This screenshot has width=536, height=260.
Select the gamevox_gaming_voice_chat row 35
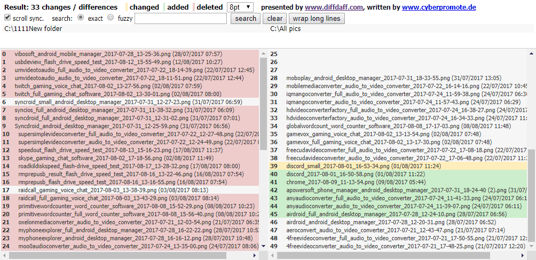[x=398, y=134]
